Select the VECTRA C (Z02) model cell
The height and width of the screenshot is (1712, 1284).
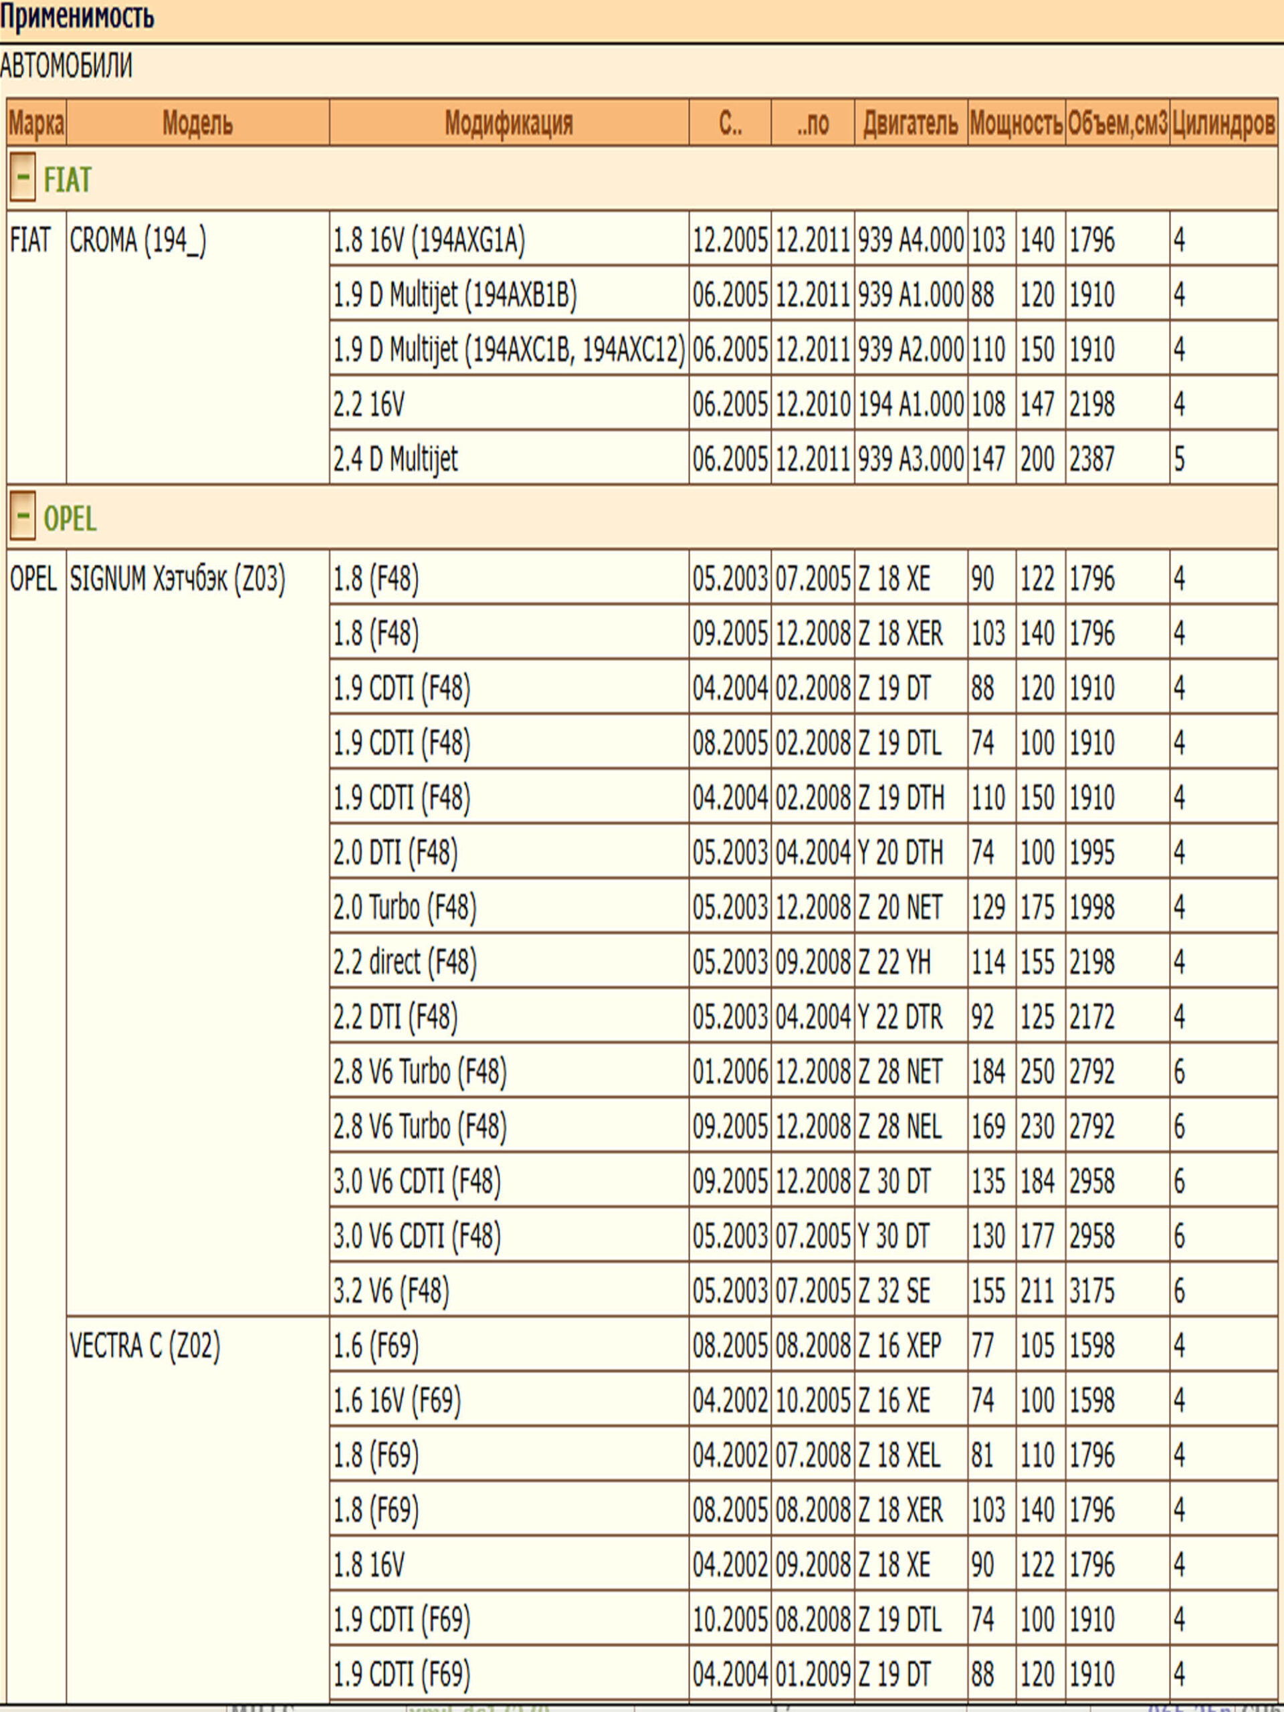(144, 1346)
